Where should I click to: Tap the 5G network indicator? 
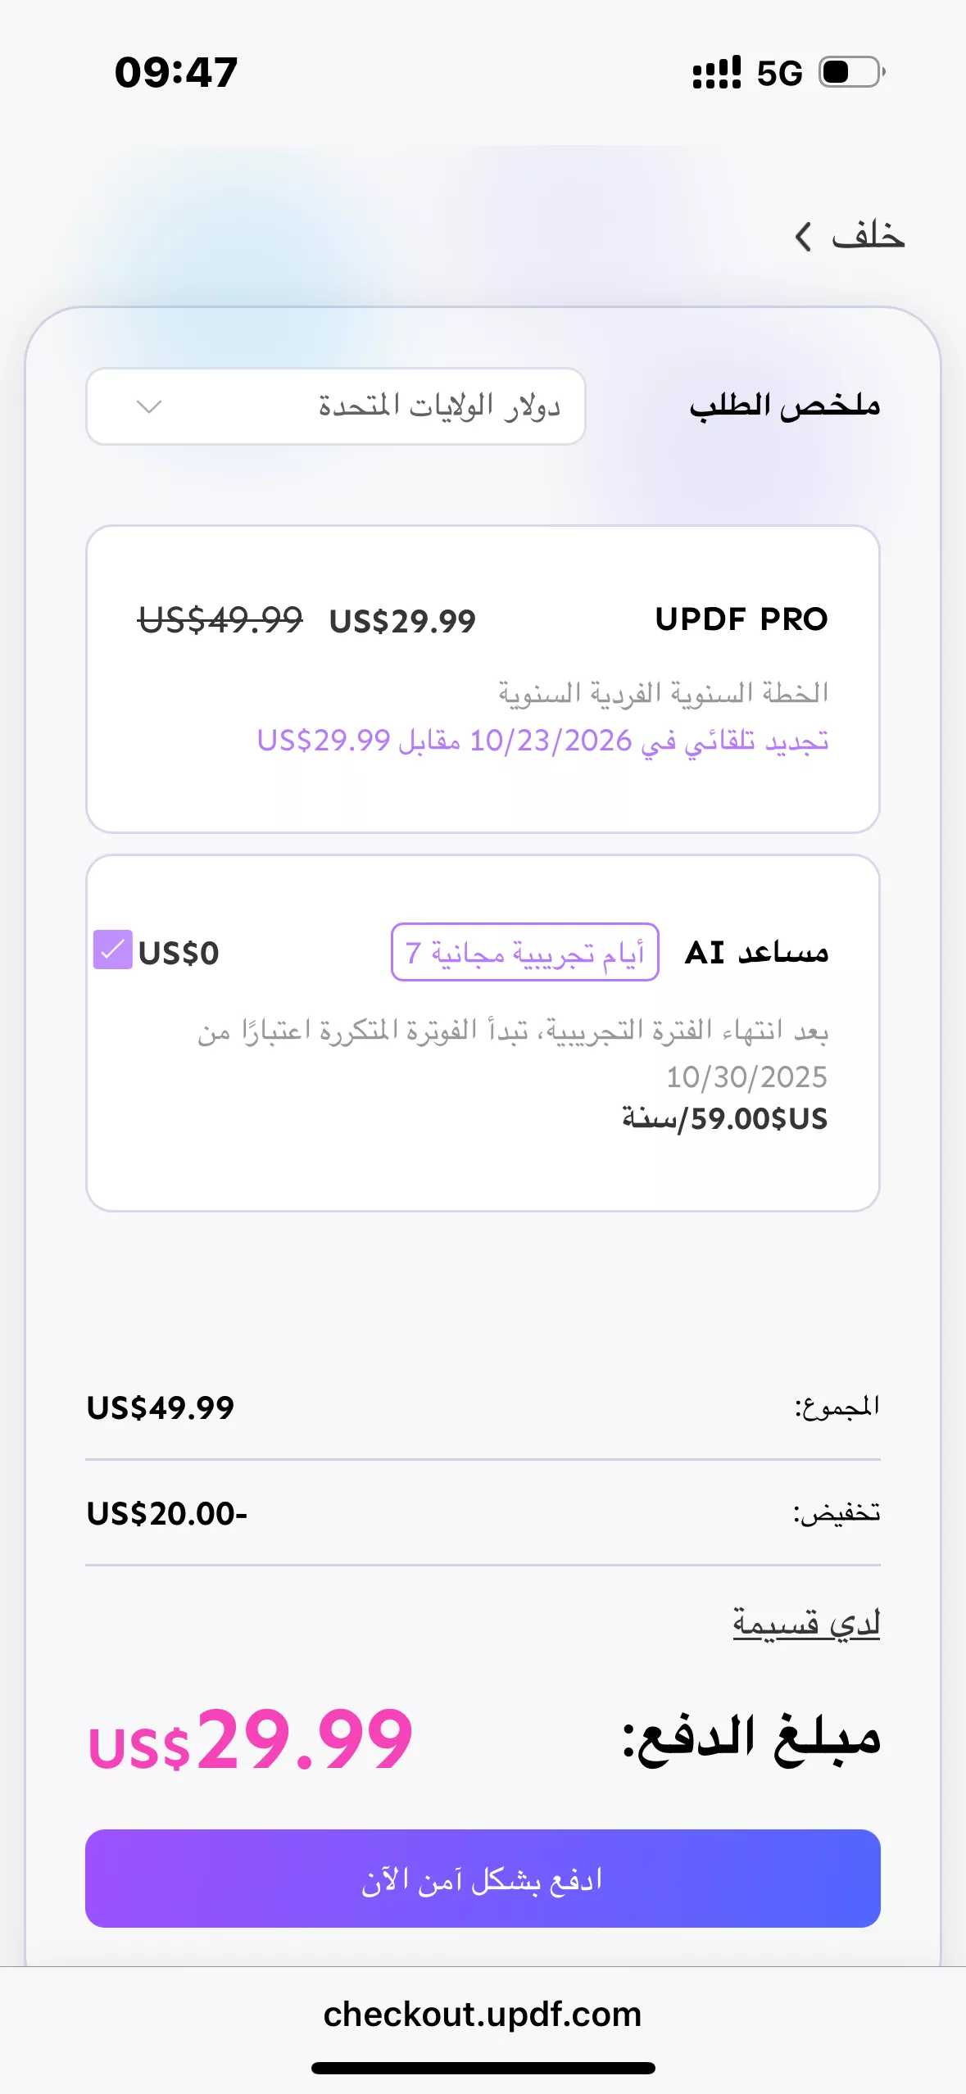tap(779, 74)
